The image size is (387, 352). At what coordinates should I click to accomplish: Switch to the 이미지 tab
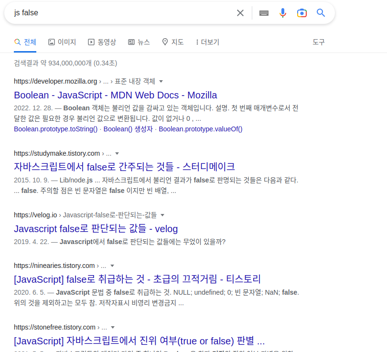point(62,42)
